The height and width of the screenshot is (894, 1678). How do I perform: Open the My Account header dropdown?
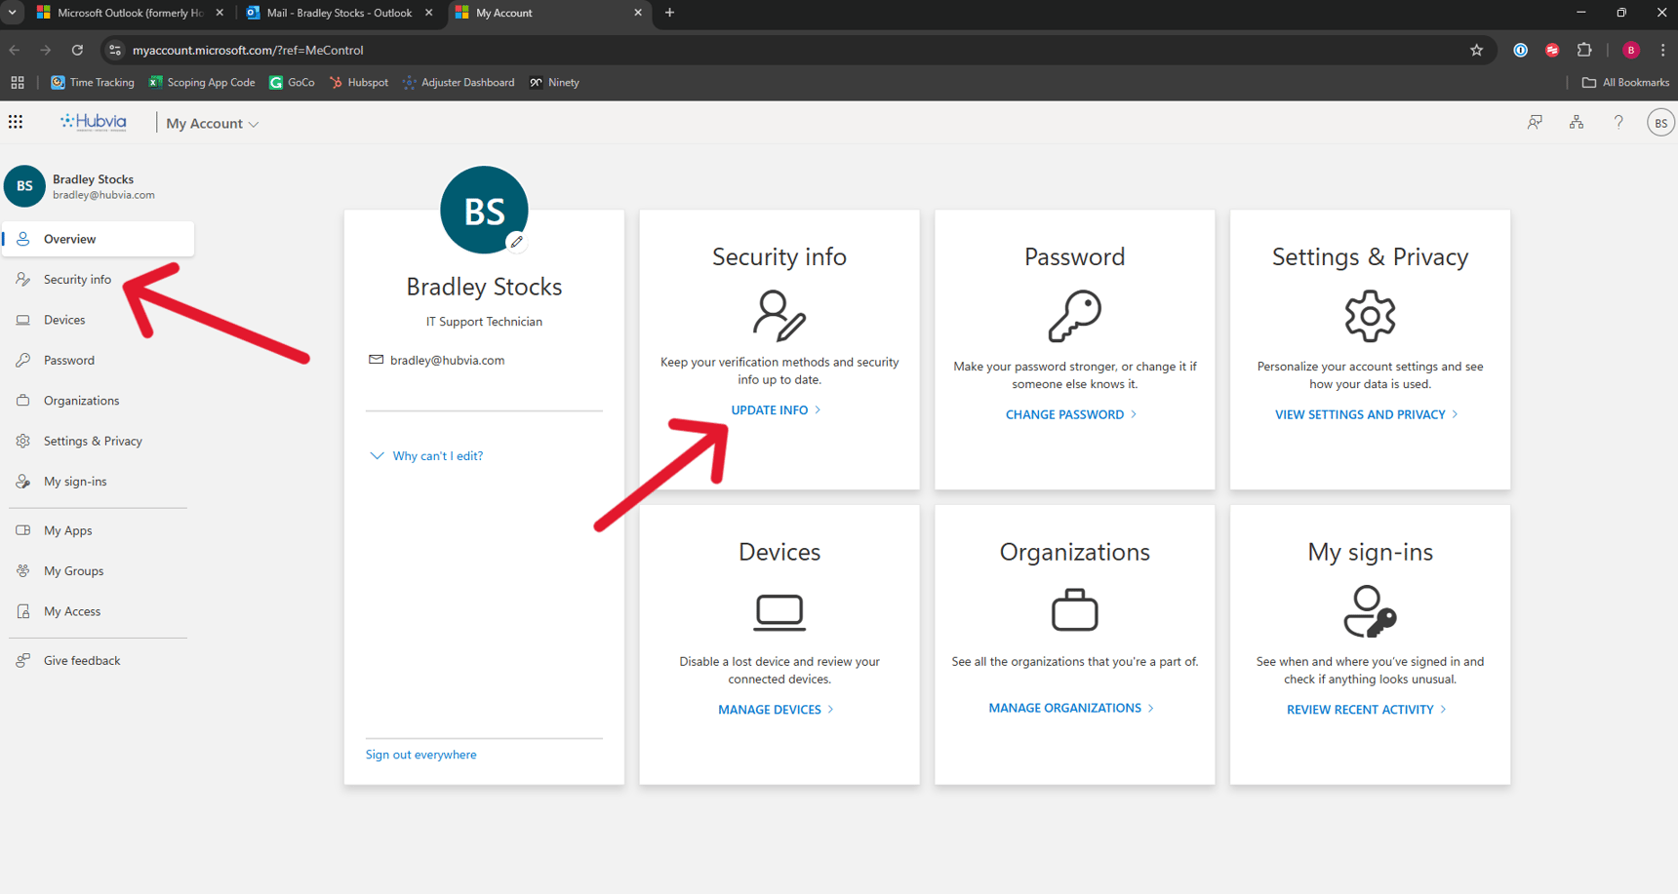[x=211, y=123]
